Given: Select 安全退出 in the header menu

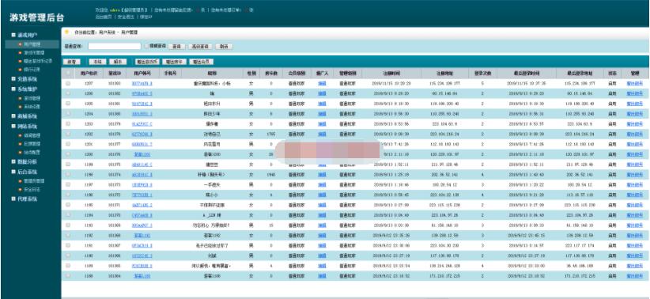Looking at the screenshot, I should (126, 17).
